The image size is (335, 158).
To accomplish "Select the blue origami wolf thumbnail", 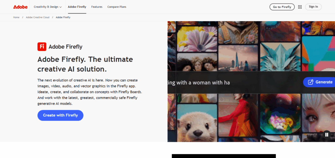I will coord(280,57).
